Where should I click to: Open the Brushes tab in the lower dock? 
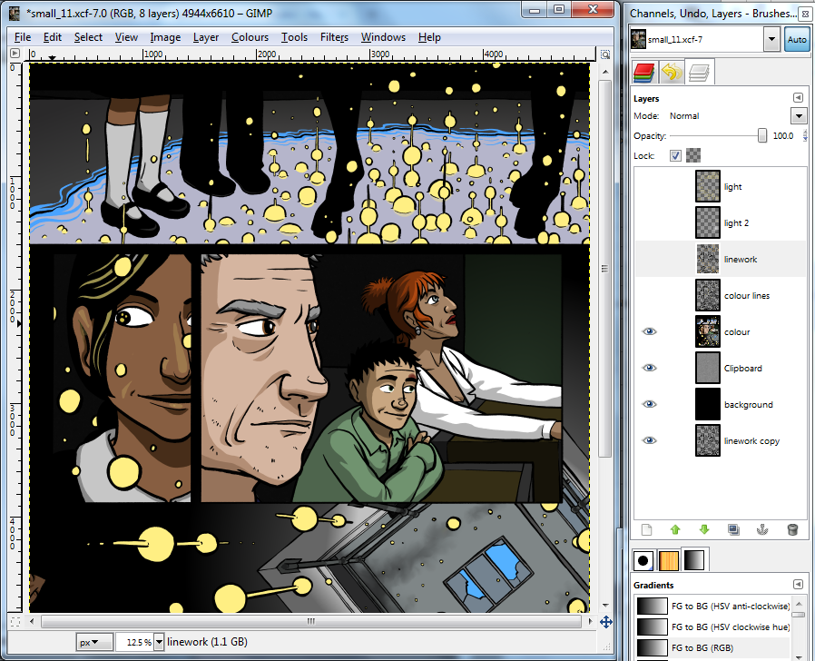(643, 560)
